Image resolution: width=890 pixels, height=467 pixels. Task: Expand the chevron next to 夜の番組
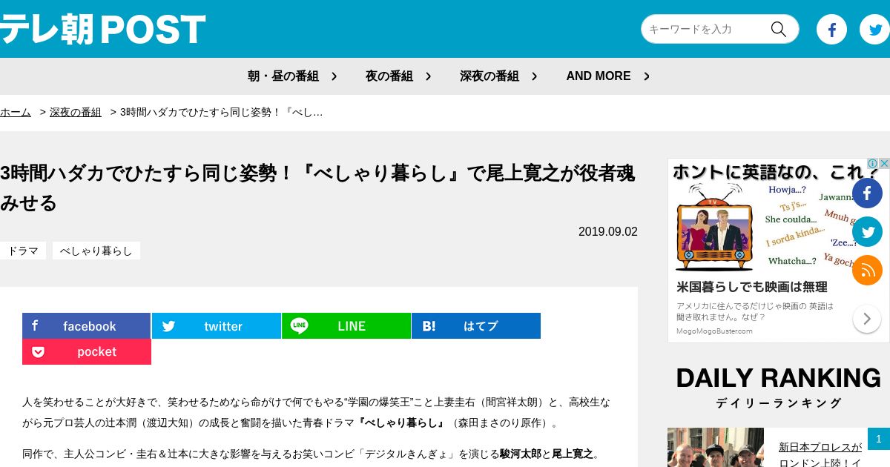click(429, 76)
